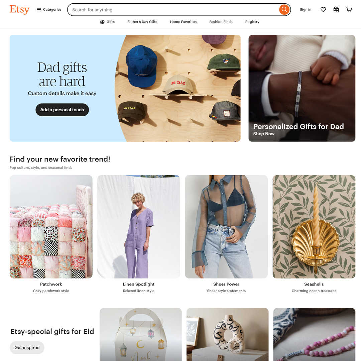Open the shopping cart icon
Viewport: 361px width, 361px height.
point(349,9)
